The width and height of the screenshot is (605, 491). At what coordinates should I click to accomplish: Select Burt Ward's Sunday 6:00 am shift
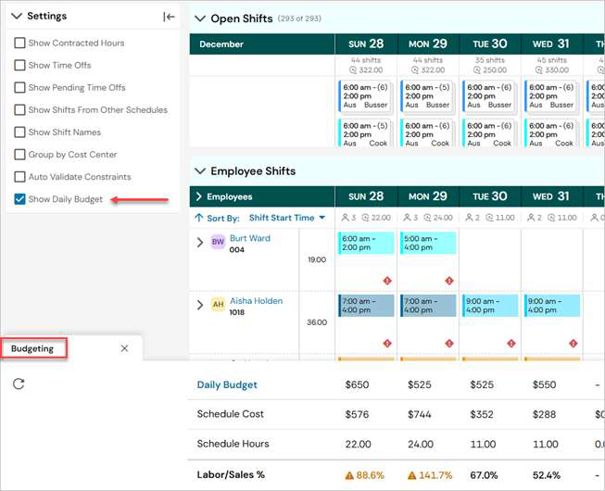click(x=366, y=243)
